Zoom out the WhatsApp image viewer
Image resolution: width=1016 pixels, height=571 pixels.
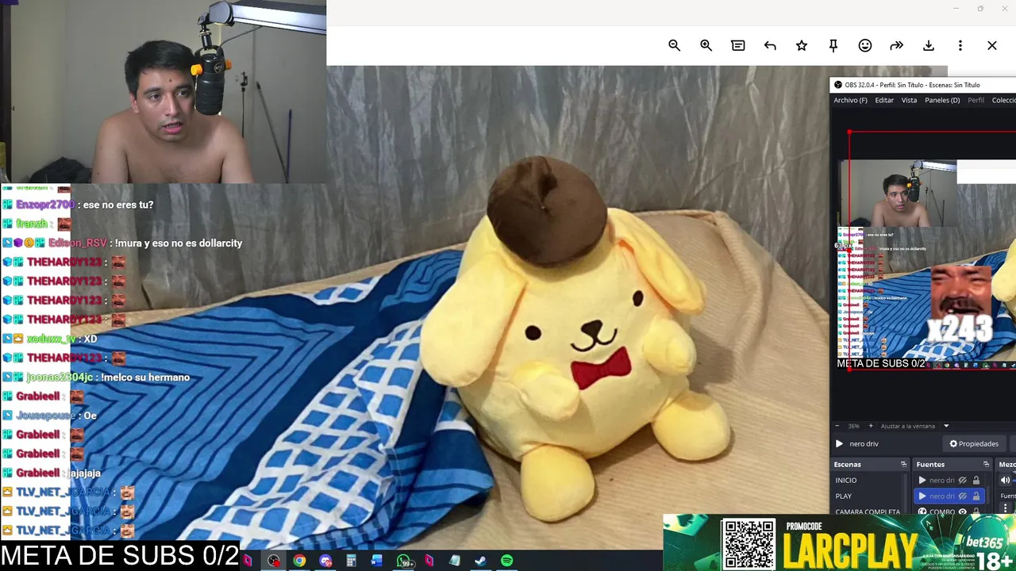(674, 46)
